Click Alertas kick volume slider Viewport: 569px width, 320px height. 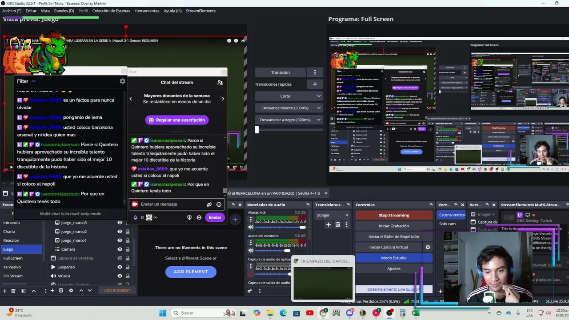coord(280,227)
